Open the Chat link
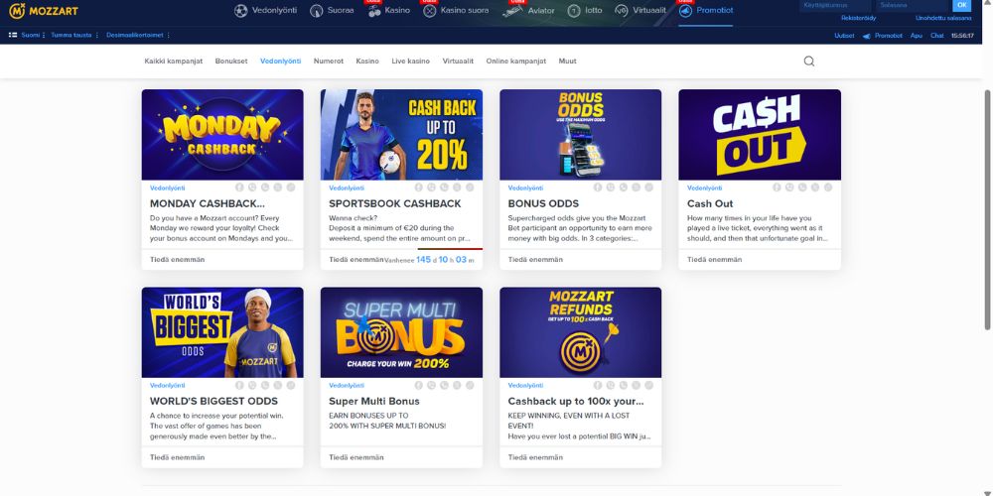 (936, 36)
